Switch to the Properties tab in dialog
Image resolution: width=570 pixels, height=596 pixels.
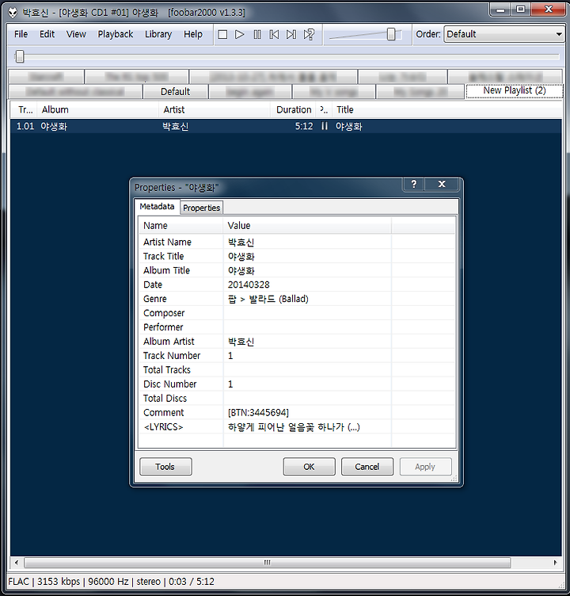[x=201, y=208]
